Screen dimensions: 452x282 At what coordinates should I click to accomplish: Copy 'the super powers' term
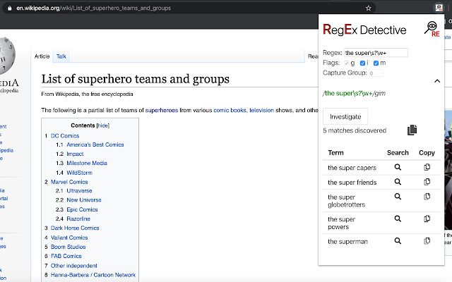tap(427, 219)
